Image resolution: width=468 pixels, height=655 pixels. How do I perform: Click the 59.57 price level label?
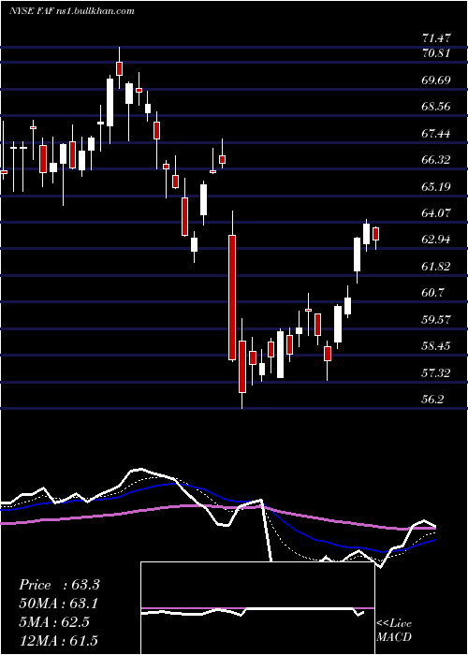(x=437, y=320)
